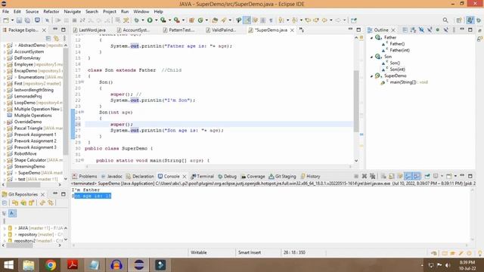Click Remove Launch X icon in the Console toolbar
Viewport: 484px width, 272px height.
pyautogui.click(x=365, y=176)
